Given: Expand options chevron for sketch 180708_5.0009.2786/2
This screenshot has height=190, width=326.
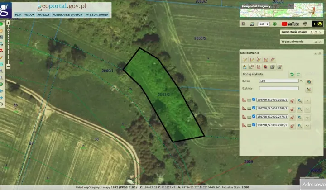Looking at the screenshot, I should click(307, 125).
